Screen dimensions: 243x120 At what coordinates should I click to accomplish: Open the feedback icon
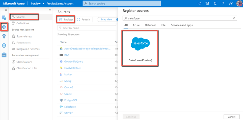pos(231,4)
